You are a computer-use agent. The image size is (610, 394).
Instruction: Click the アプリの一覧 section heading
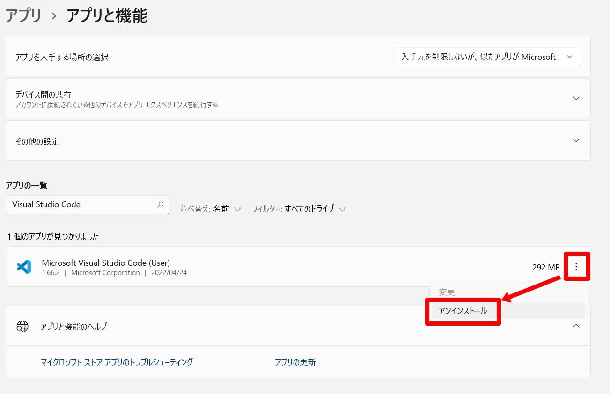(x=27, y=185)
